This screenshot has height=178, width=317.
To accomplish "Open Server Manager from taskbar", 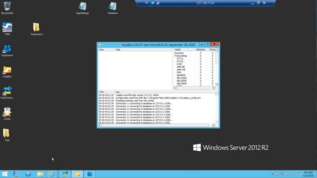I will (x=16, y=174).
